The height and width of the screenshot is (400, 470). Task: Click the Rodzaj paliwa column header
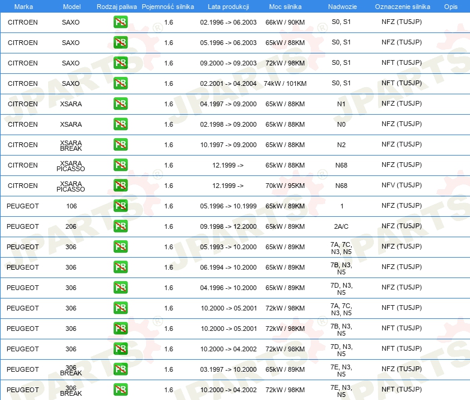pos(117,7)
